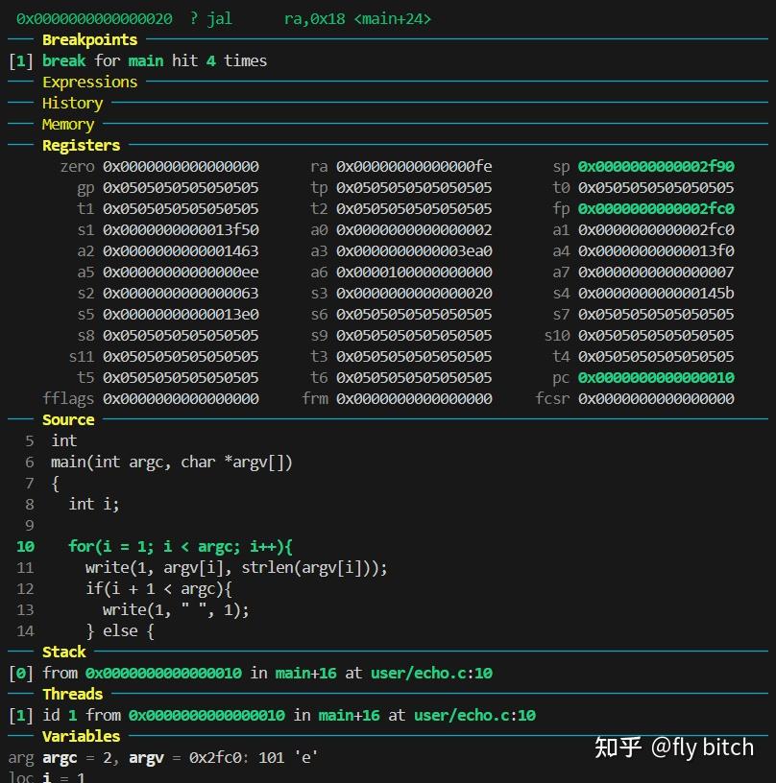Screen dimensions: 776x783
Task: Select the sp register value 0x2f90
Action: 656,166
